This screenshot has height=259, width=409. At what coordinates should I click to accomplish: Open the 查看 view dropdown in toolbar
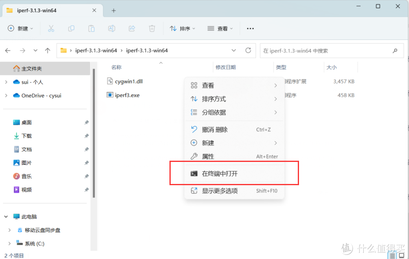click(x=220, y=29)
